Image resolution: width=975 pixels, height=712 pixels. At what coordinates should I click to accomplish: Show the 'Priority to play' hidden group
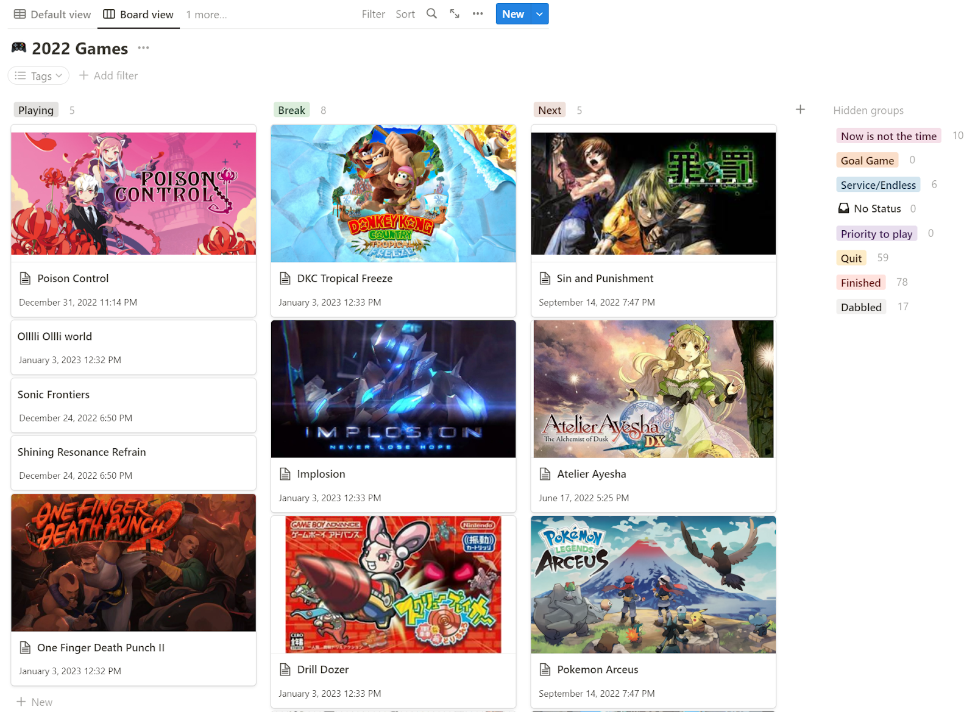pyautogui.click(x=876, y=234)
